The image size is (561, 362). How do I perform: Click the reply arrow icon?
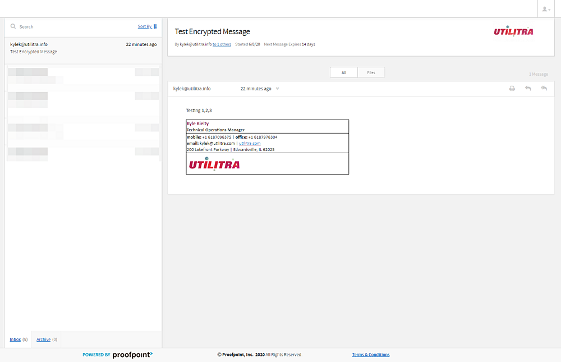tap(528, 89)
